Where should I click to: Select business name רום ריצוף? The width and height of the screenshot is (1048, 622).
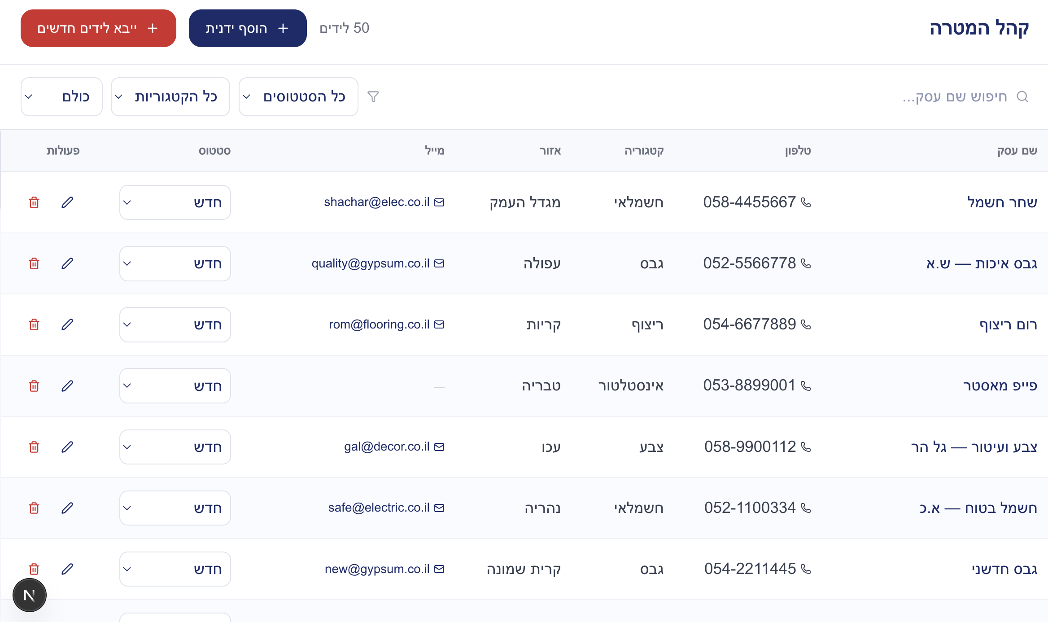click(x=1008, y=324)
